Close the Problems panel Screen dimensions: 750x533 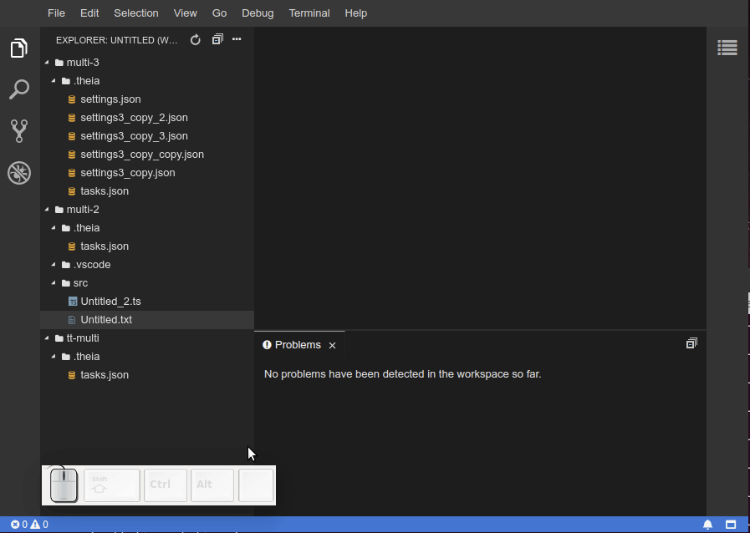click(x=332, y=345)
